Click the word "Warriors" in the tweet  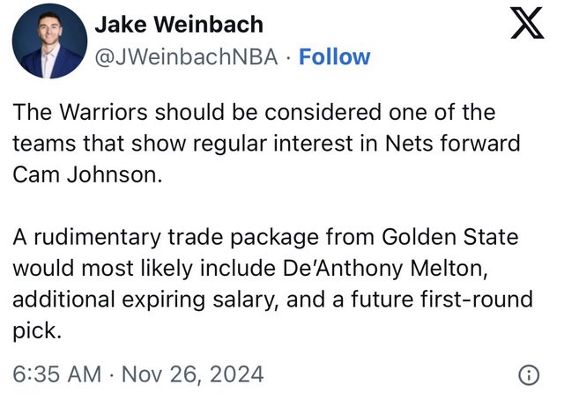coord(98,113)
